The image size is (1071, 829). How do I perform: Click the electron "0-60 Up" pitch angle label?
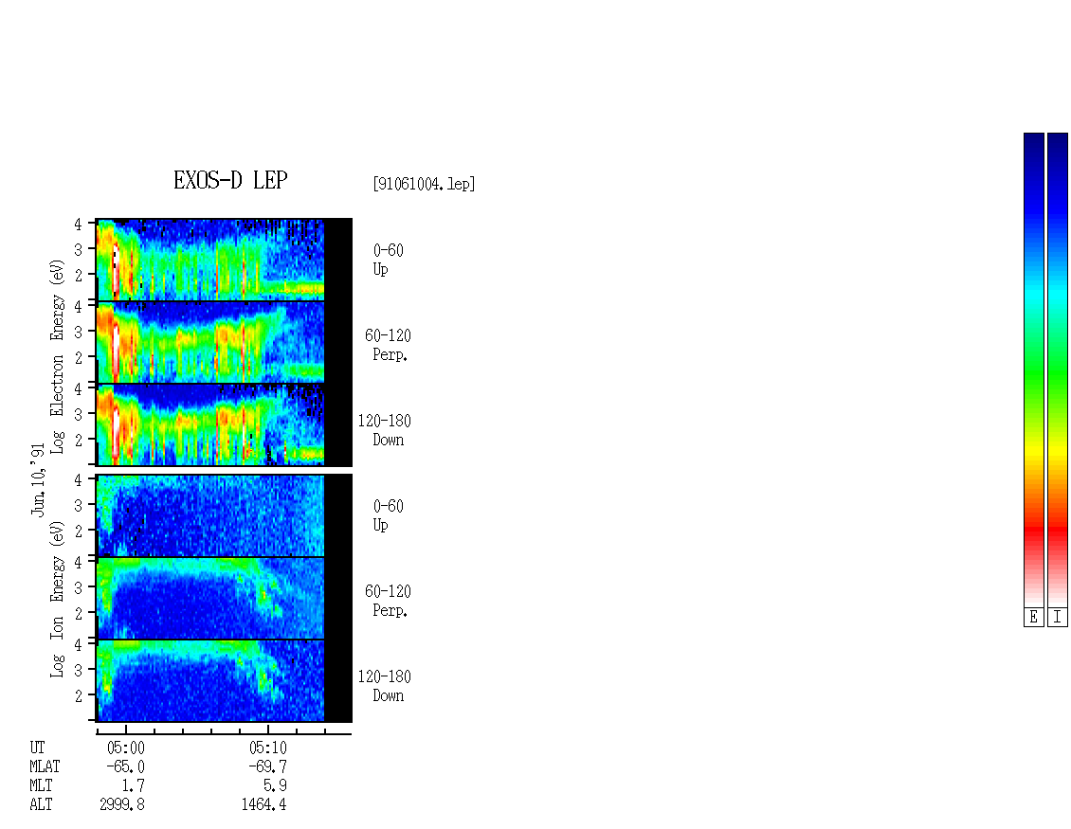(x=388, y=260)
